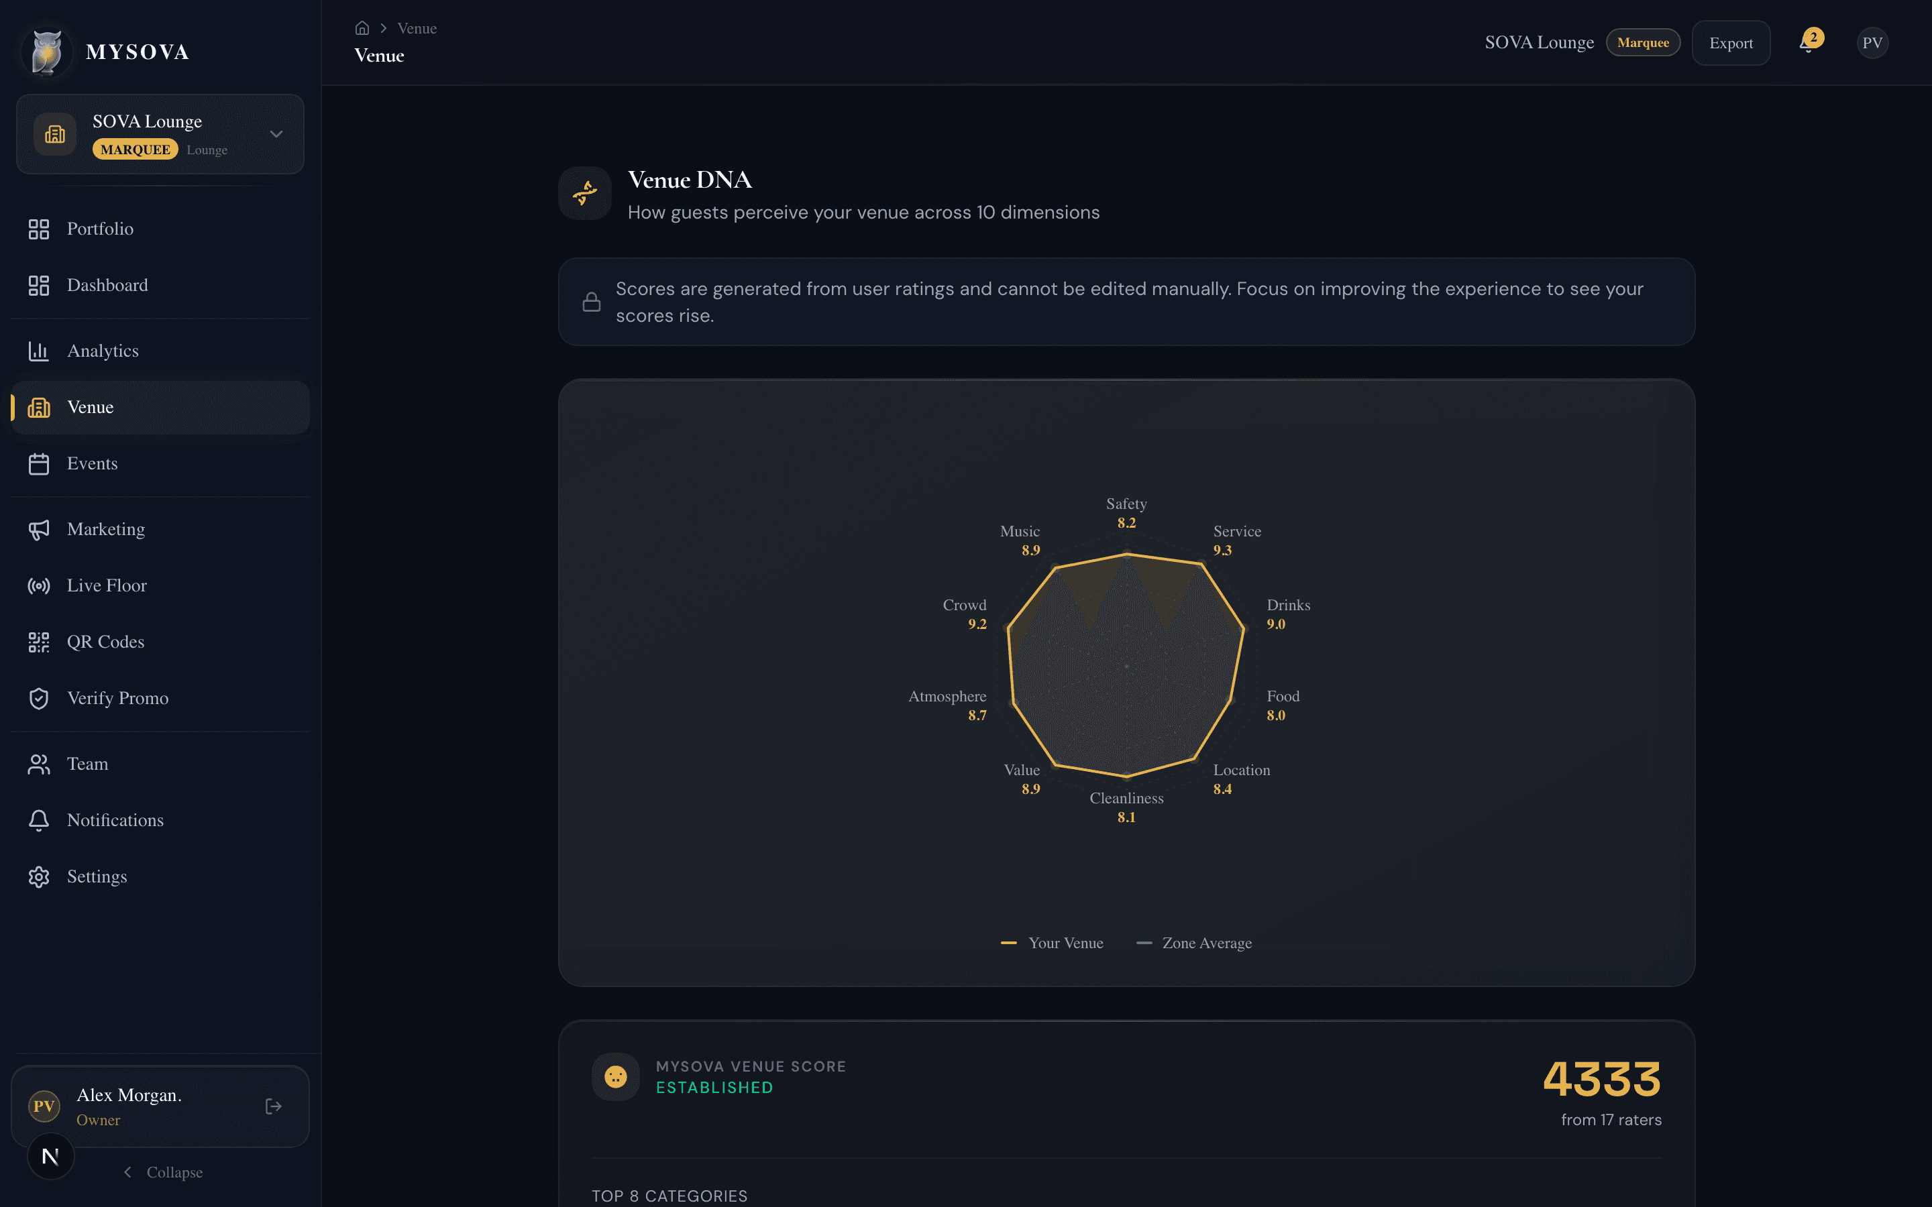Image resolution: width=1932 pixels, height=1207 pixels.
Task: Click the PV profile avatar
Action: point(1873,42)
